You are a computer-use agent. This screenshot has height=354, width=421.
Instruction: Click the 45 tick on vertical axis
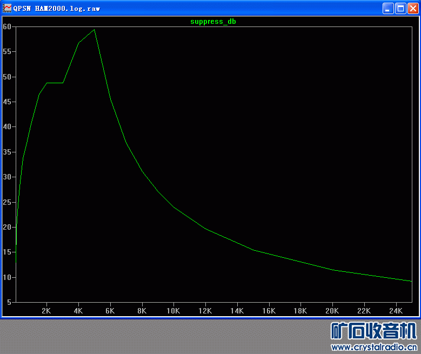click(x=6, y=102)
